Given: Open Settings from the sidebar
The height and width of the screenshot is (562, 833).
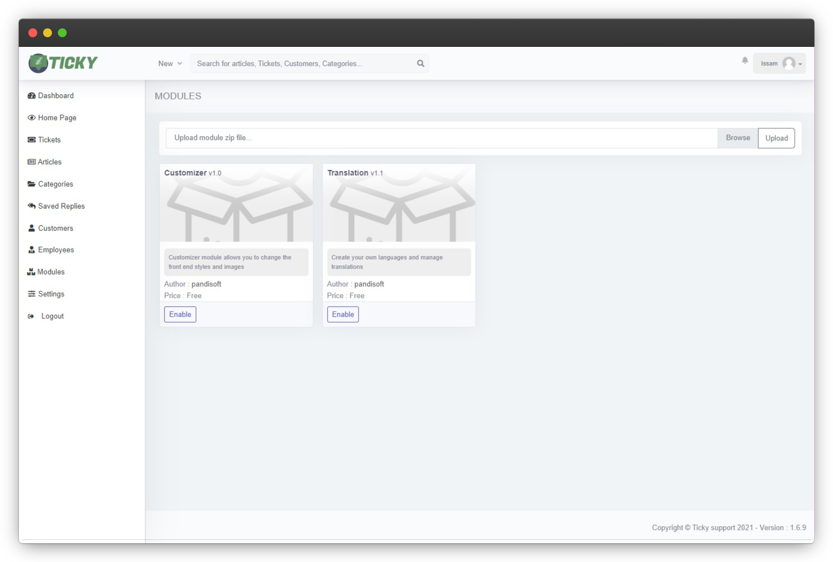Looking at the screenshot, I should (x=51, y=294).
